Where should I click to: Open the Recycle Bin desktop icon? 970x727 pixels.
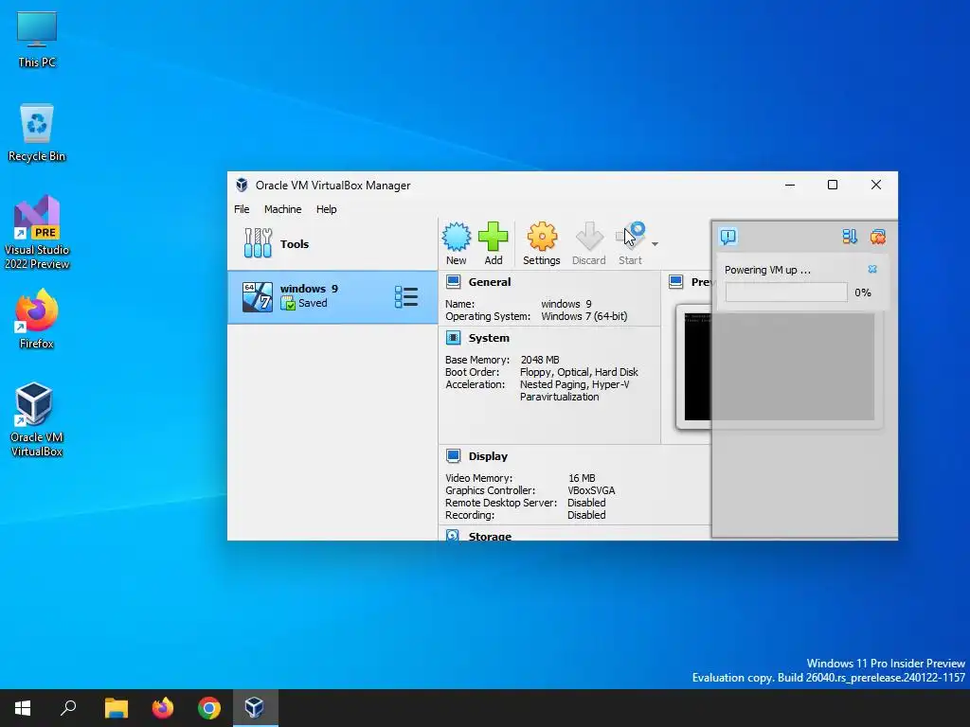pos(37,133)
